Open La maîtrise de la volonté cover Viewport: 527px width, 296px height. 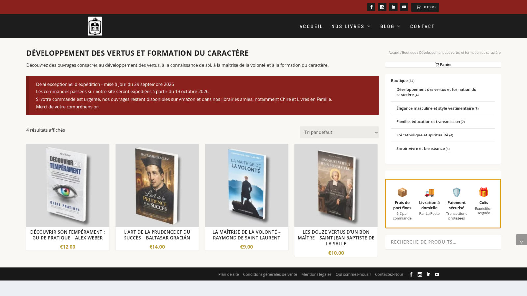pyautogui.click(x=246, y=185)
